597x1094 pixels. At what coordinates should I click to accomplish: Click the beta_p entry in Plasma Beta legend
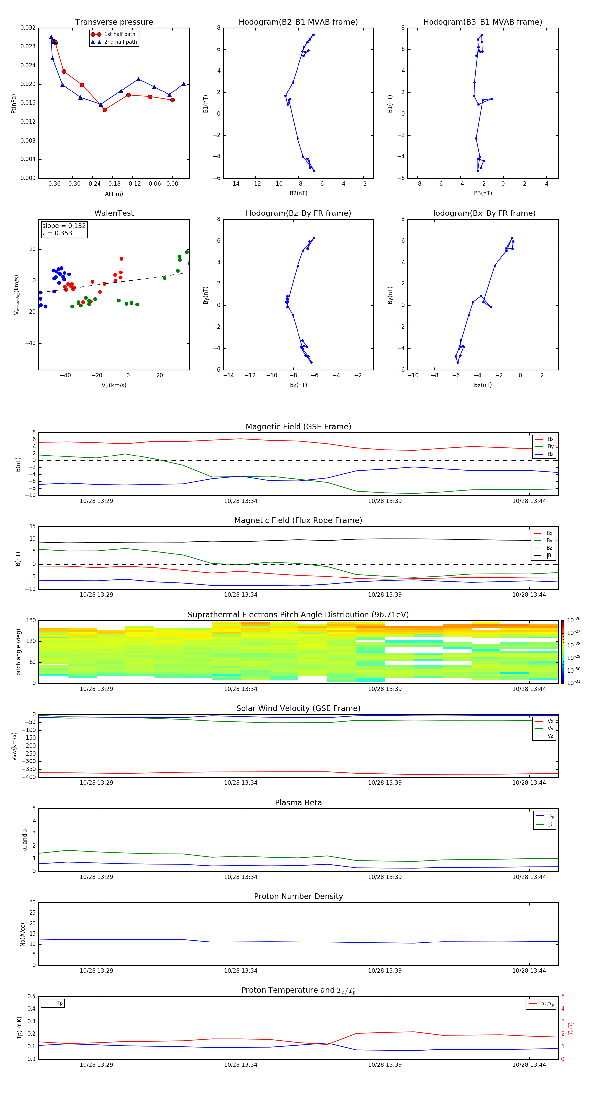tap(545, 816)
